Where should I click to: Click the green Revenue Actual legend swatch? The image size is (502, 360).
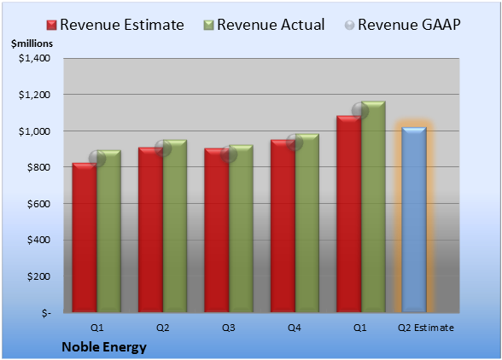208,25
